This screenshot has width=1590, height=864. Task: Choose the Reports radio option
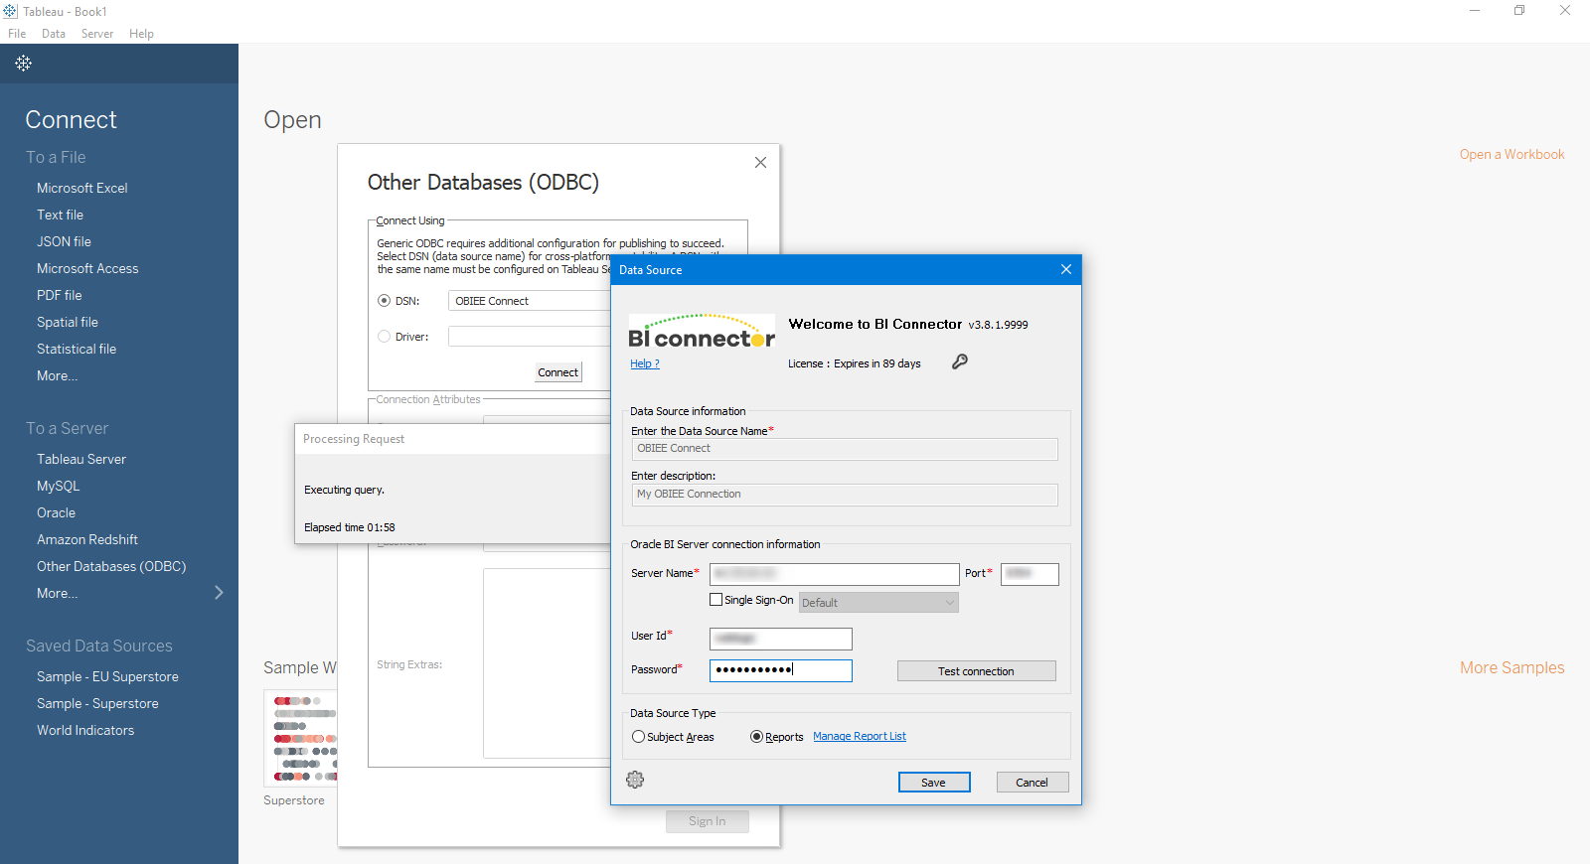756,737
